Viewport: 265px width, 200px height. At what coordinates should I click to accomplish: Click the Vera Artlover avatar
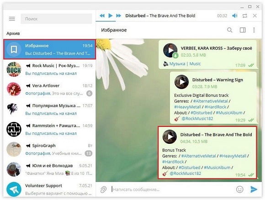14,89
